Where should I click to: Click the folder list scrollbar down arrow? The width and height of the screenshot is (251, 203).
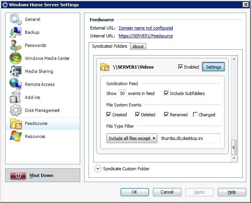coord(234,158)
